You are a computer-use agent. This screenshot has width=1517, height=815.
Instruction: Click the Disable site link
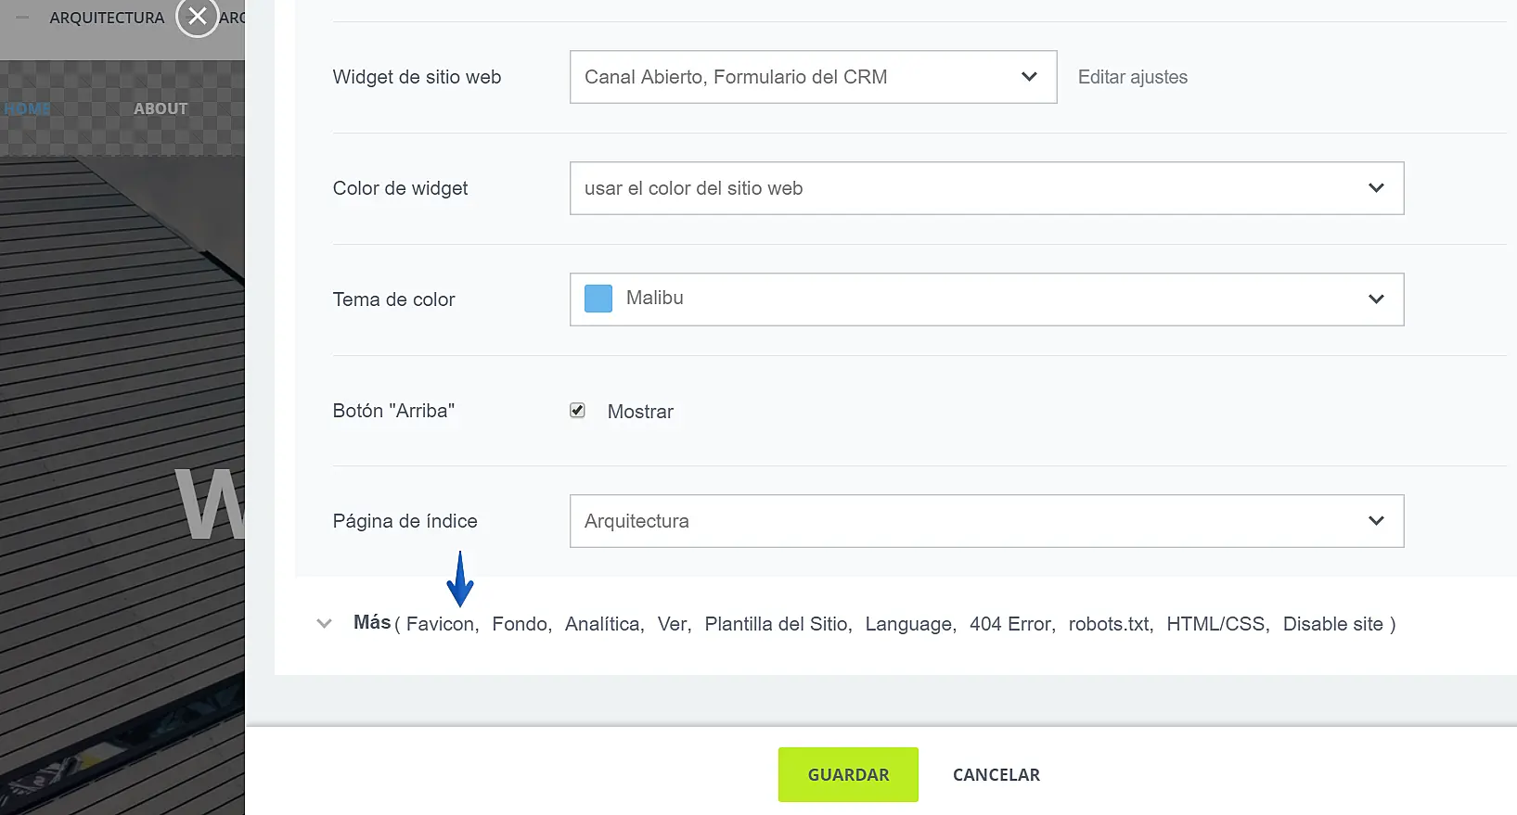point(1332,625)
